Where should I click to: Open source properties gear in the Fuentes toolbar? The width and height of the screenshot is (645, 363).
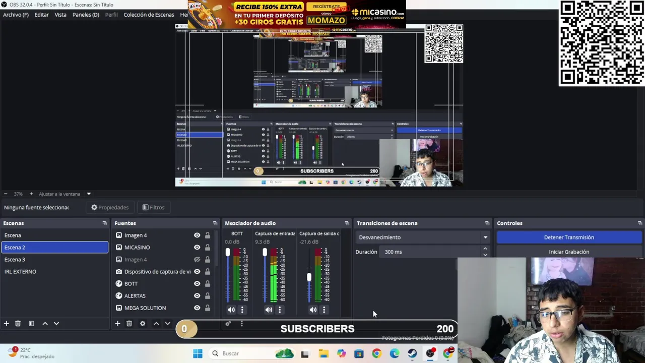(x=143, y=324)
